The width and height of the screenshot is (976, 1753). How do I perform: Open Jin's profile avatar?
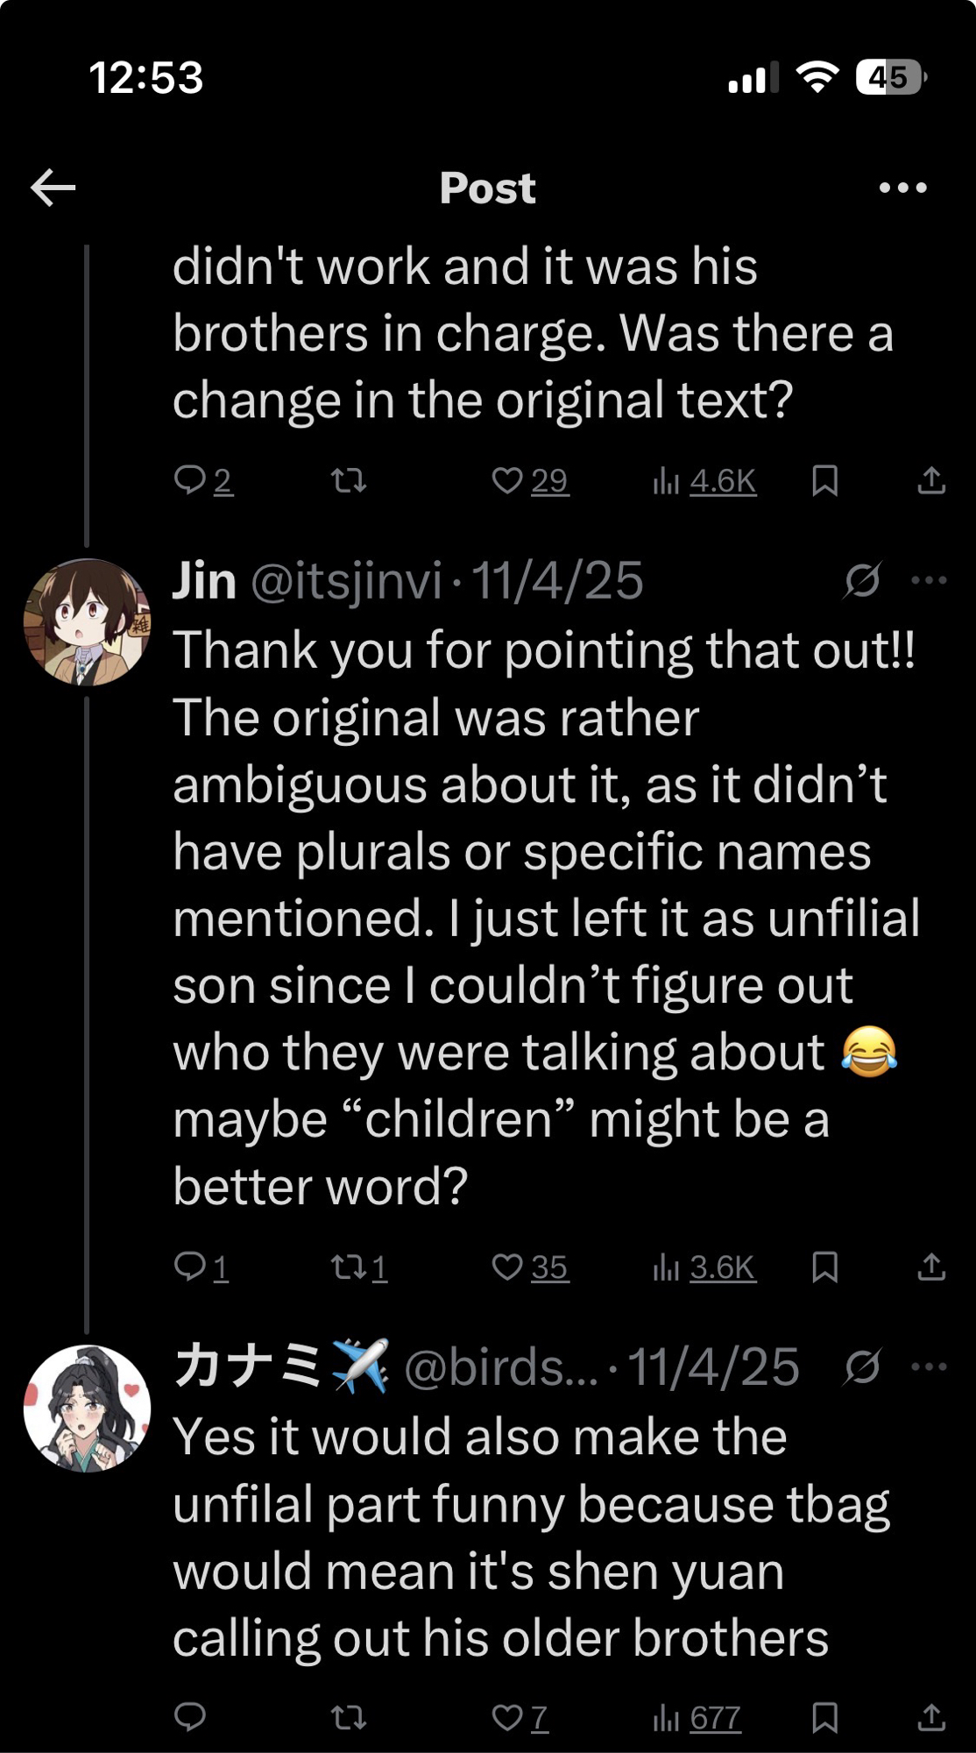click(x=87, y=622)
